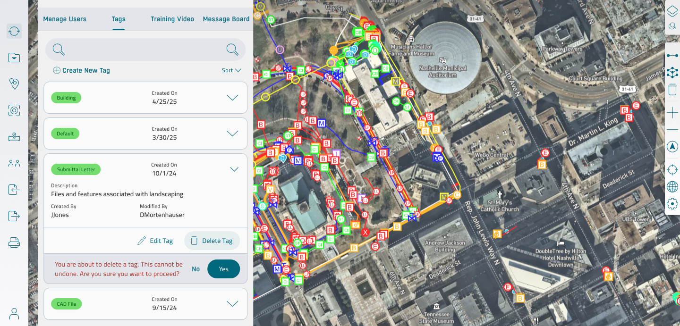Screen dimensions: 680x326
Task: Click the sync refresh icon in sidebar
Action: click(x=14, y=31)
